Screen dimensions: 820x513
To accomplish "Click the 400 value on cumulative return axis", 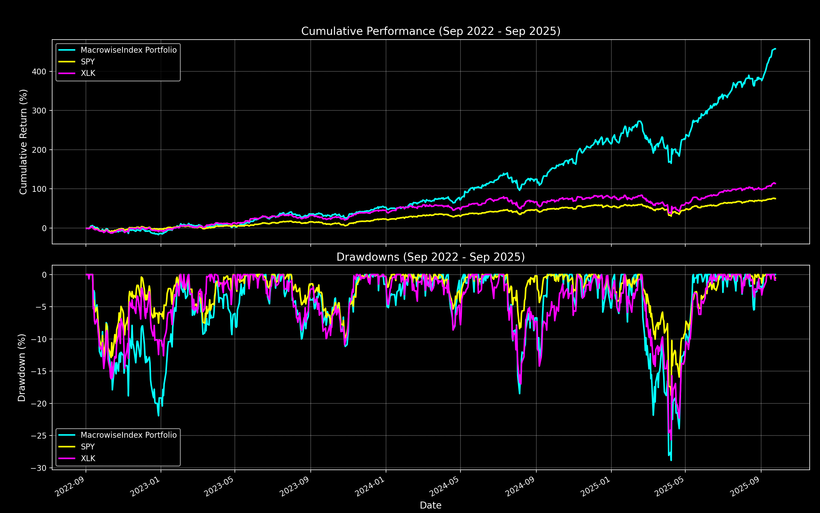I will [39, 72].
